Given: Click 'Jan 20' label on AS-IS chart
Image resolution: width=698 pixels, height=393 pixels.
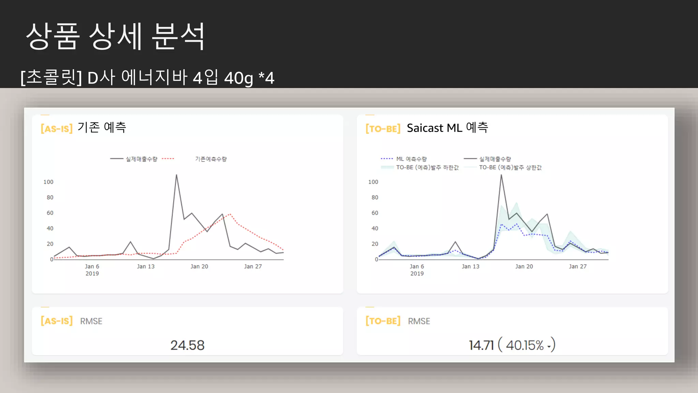Looking at the screenshot, I should point(199,266).
